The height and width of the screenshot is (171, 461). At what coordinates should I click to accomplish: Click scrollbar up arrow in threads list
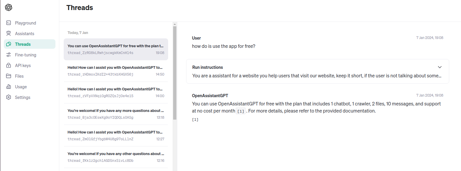pyautogui.click(x=175, y=24)
